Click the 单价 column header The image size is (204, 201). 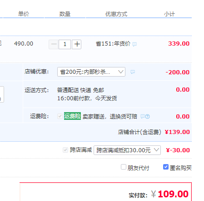tap(24, 14)
